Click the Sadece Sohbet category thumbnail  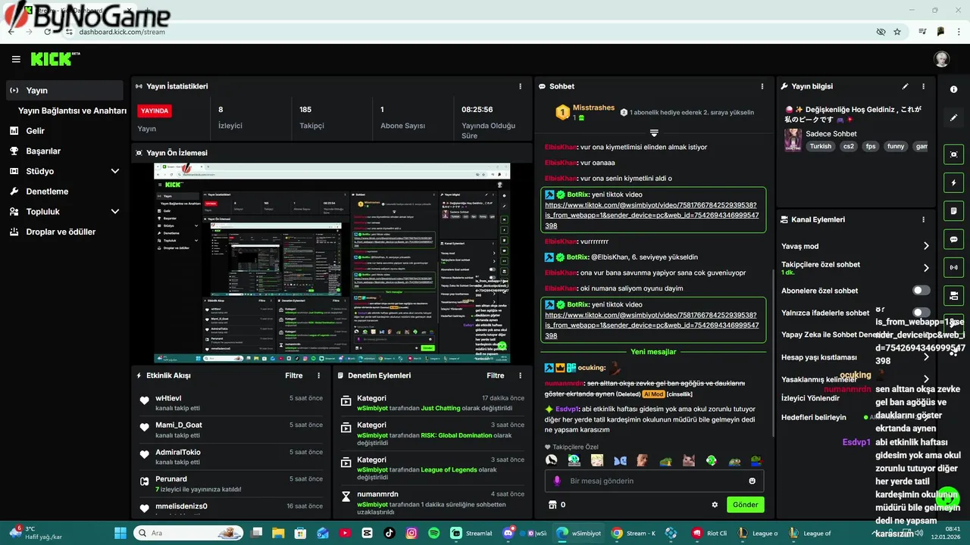tap(793, 140)
